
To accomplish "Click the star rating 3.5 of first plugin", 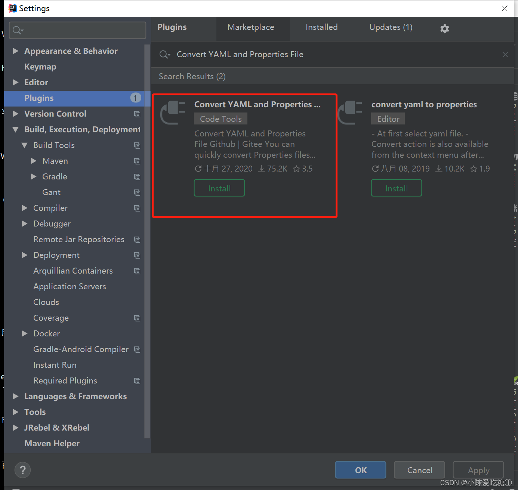I will tap(303, 169).
